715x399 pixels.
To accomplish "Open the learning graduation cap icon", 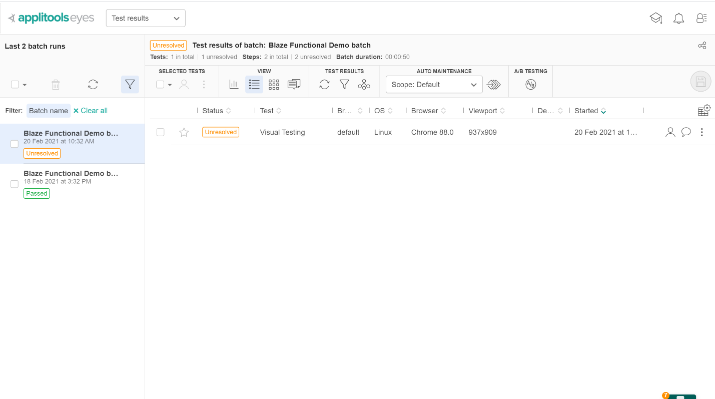I will (x=655, y=18).
